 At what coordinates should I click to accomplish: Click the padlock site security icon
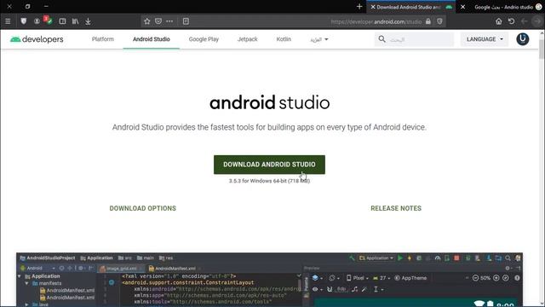(x=428, y=21)
